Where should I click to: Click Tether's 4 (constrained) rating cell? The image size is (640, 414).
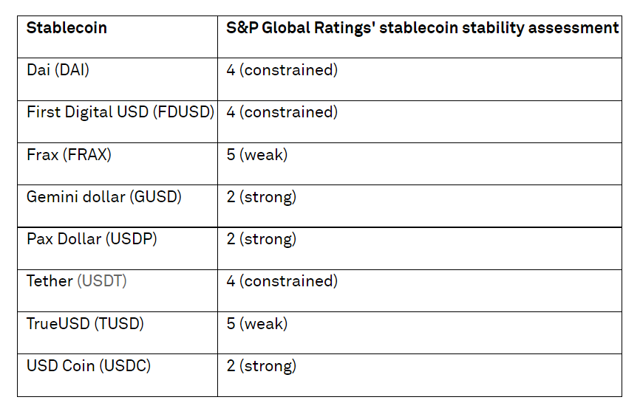click(282, 281)
